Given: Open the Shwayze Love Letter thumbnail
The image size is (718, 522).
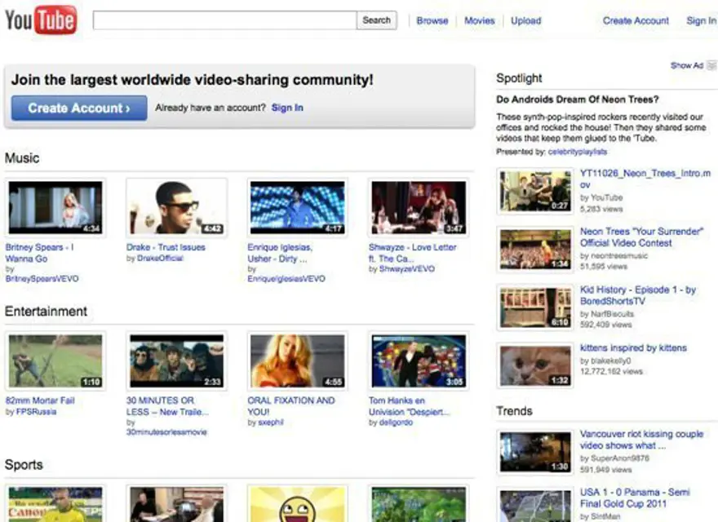Looking at the screenshot, I should point(419,208).
